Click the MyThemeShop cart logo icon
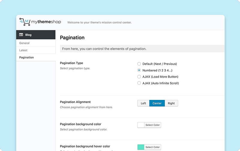 tap(25, 22)
